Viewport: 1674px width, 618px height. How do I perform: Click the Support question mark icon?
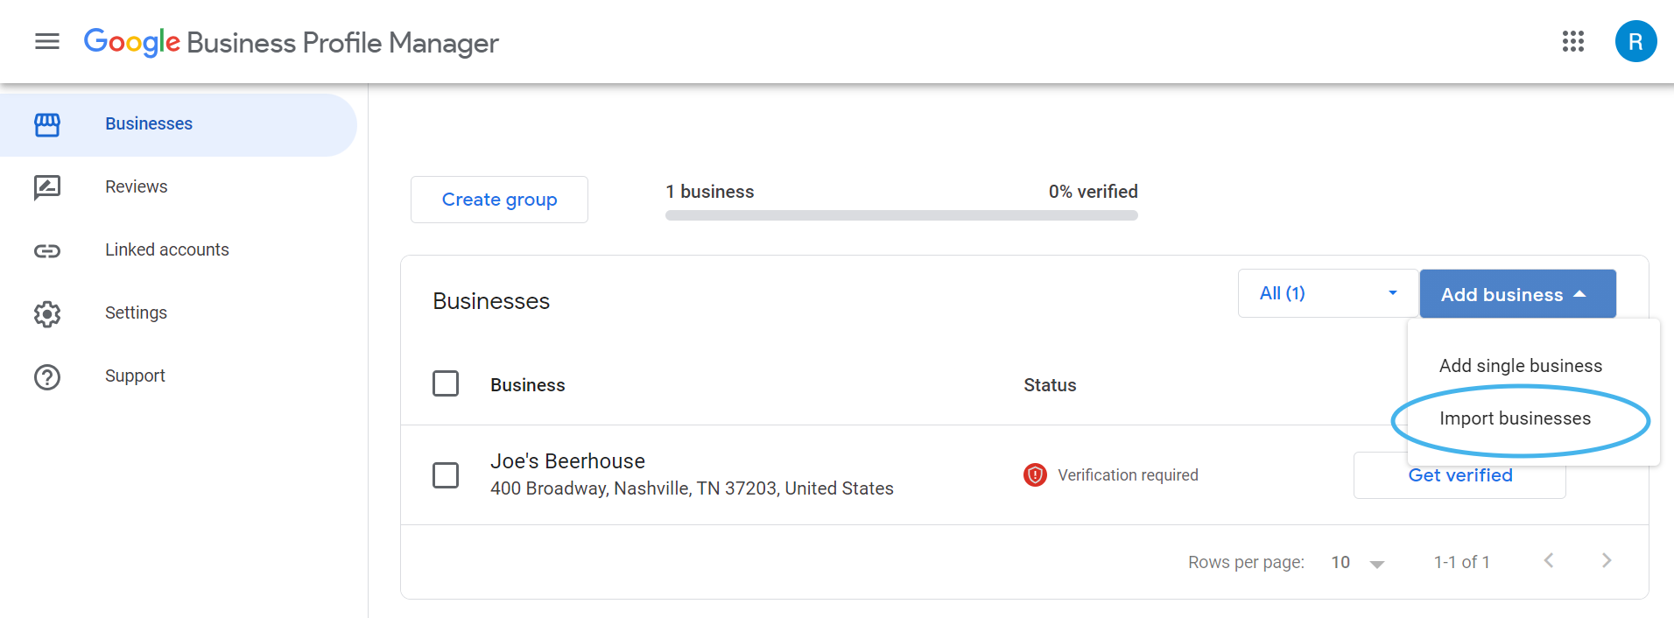(47, 376)
